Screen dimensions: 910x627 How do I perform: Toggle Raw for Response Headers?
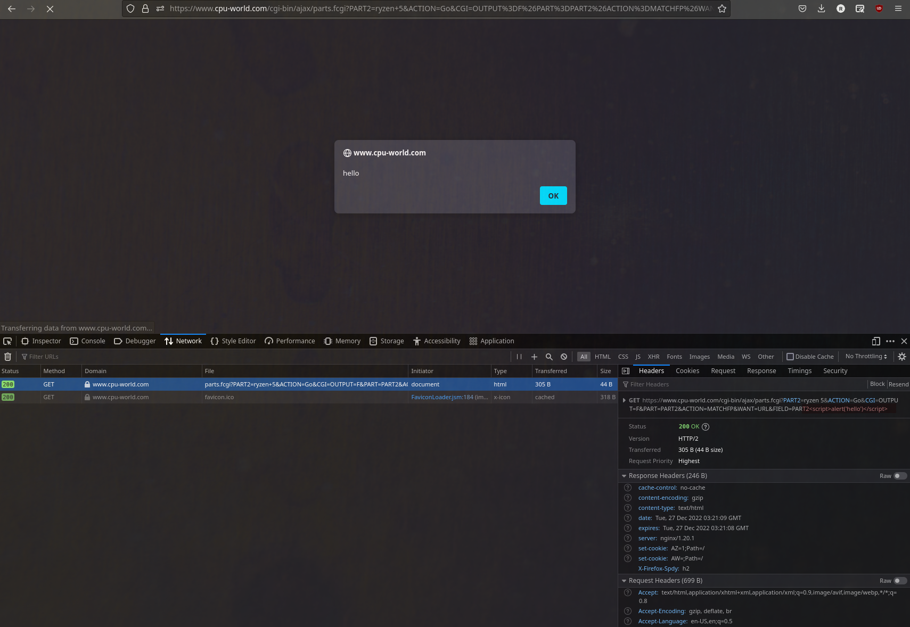(900, 476)
